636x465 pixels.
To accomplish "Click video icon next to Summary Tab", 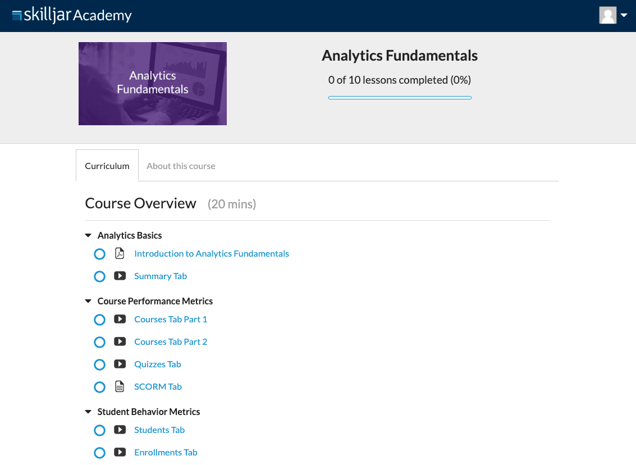I will point(120,276).
